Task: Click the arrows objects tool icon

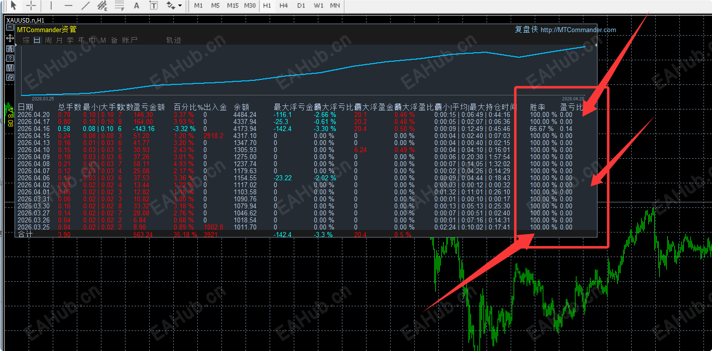Action: point(170,6)
